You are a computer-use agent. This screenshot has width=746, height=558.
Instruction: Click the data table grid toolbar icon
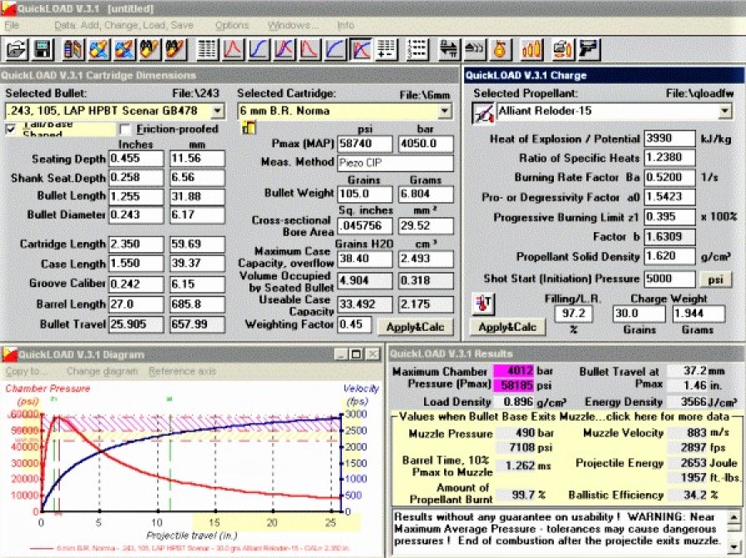pos(207,50)
